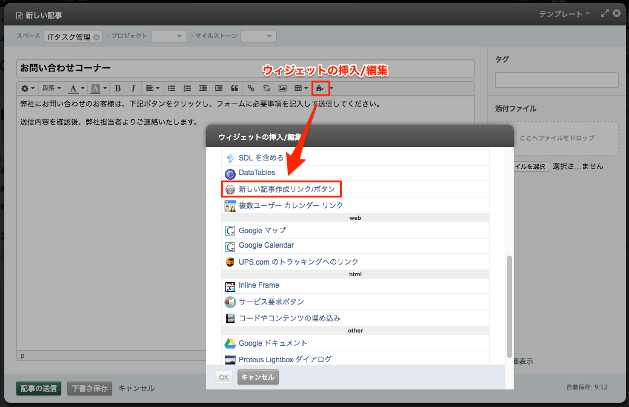
Task: Click the insert image icon
Action: (282, 88)
